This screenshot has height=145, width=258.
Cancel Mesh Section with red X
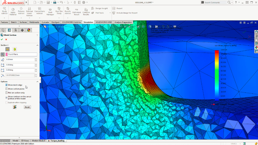pos(6,39)
